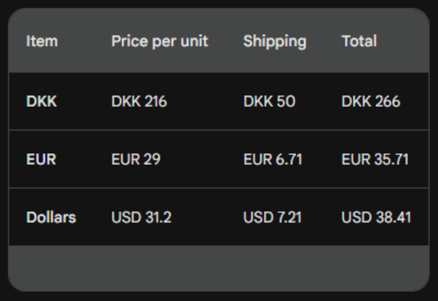Click the EUR 35.71 total cell

pos(375,159)
